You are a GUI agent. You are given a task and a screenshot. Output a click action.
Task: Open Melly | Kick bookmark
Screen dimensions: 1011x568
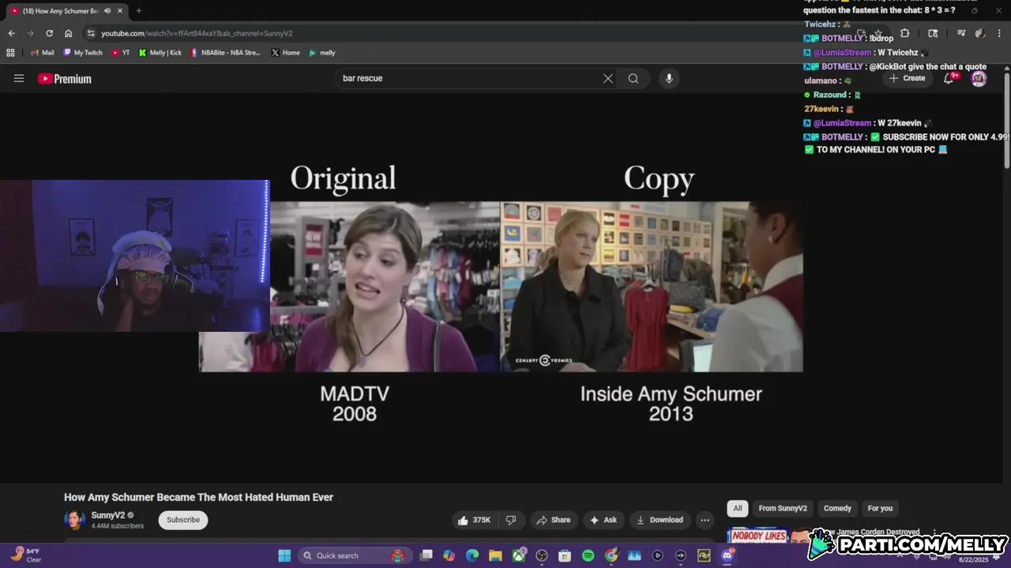(160, 53)
